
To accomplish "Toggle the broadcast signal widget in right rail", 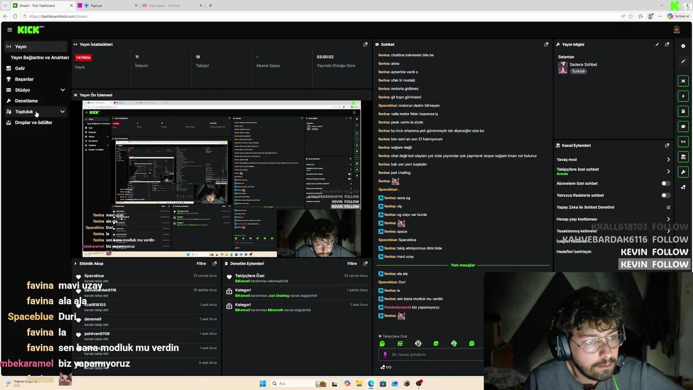I will click(683, 141).
